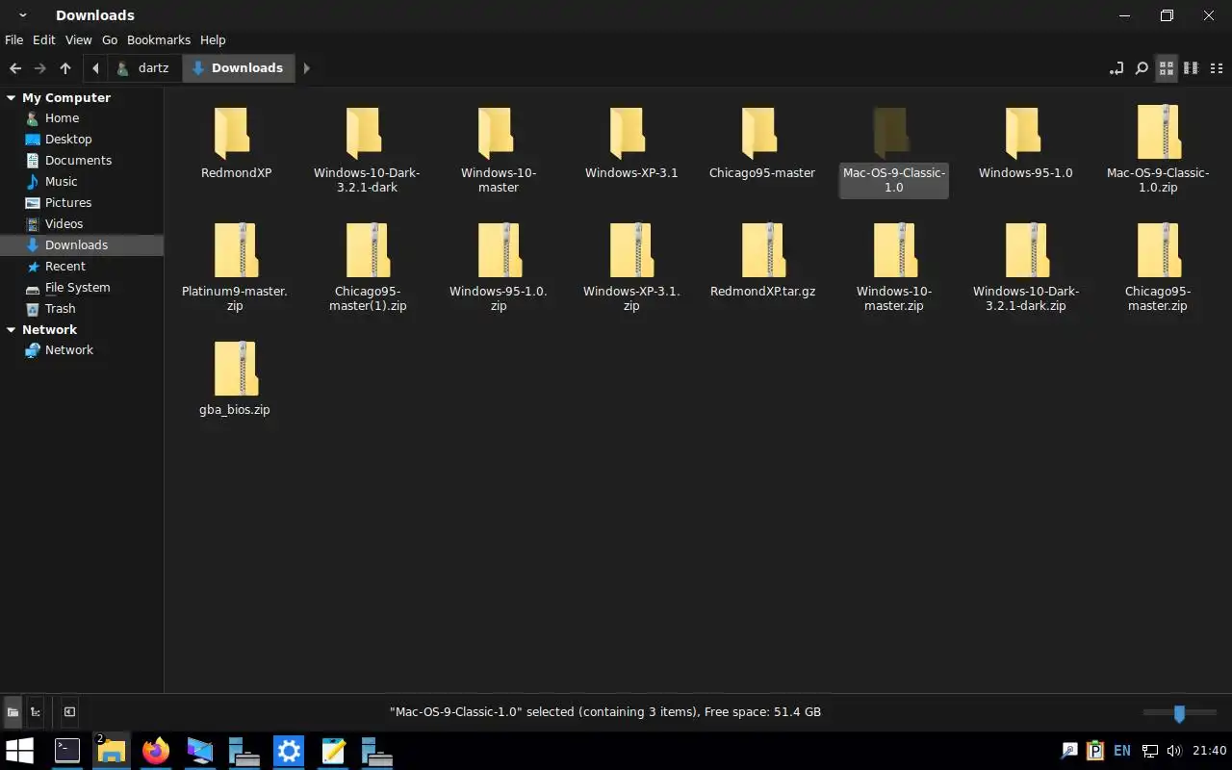Open the file search tool
1232x770 pixels.
click(x=1142, y=68)
